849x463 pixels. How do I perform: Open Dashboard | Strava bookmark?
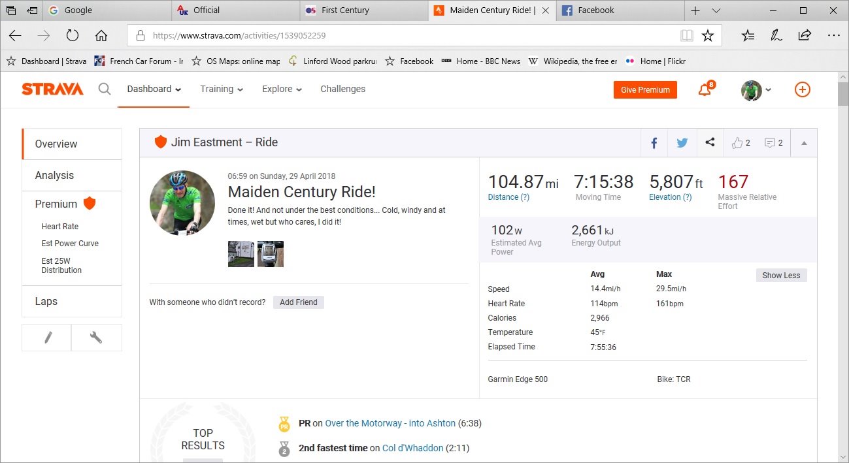coord(46,61)
